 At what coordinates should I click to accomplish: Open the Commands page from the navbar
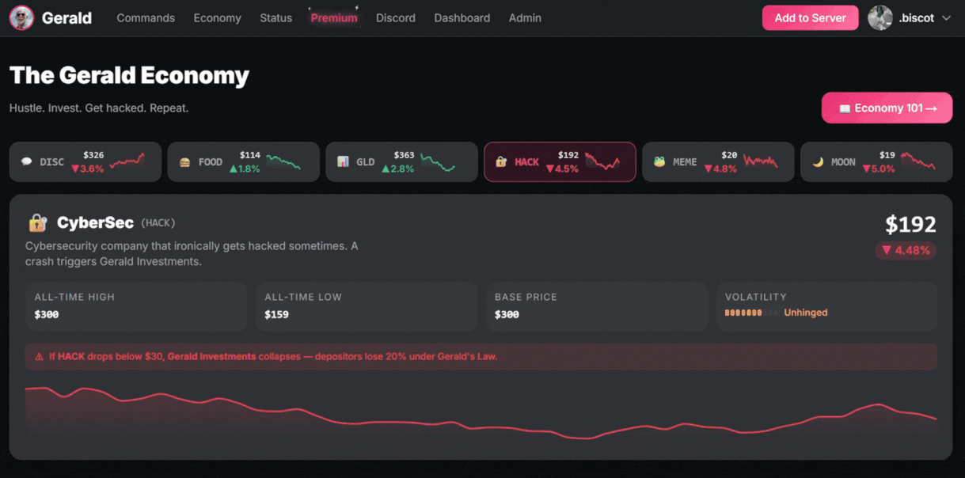coord(146,17)
